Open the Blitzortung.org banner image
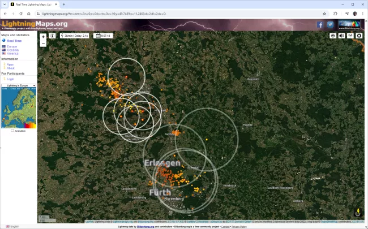This screenshot has height=229, width=368. (349, 25)
